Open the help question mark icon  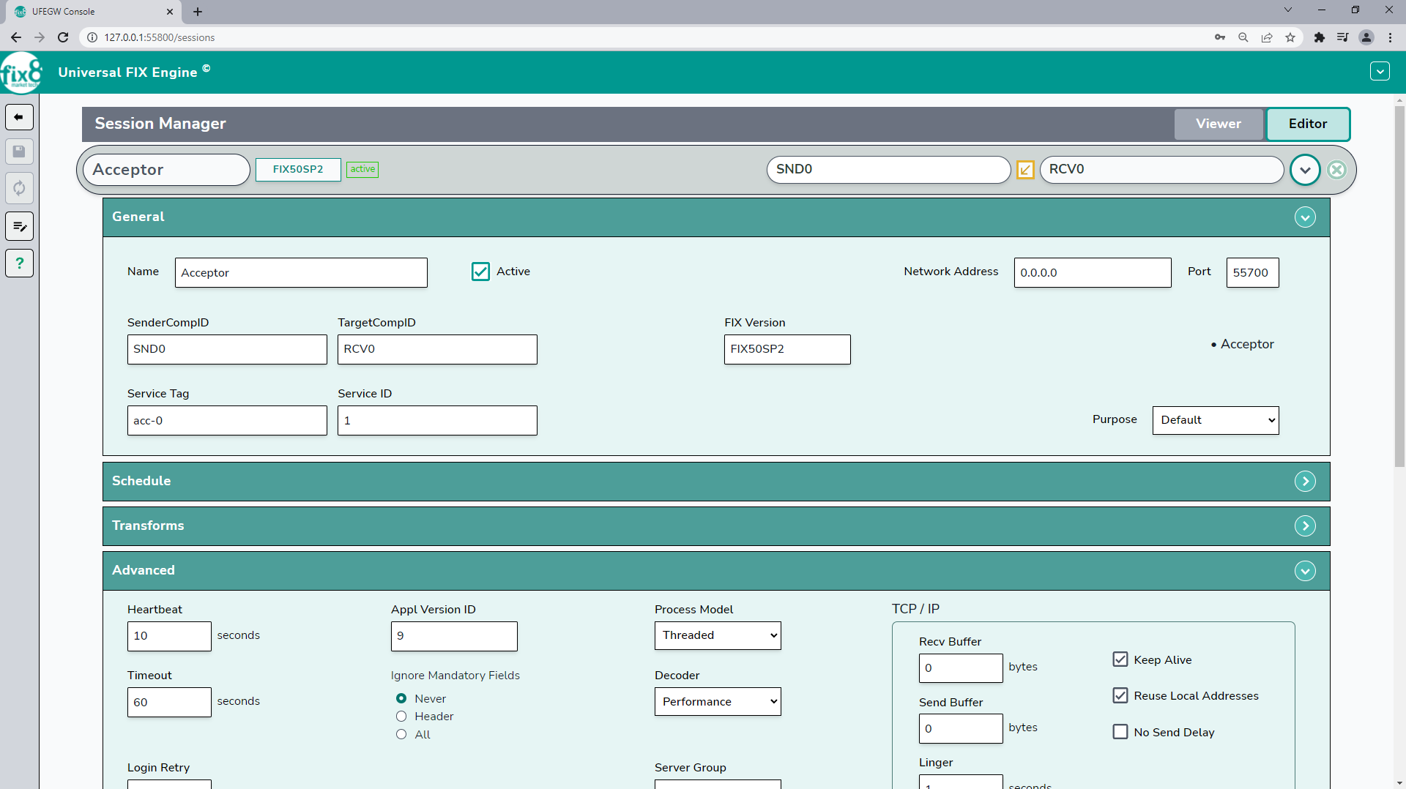point(19,263)
